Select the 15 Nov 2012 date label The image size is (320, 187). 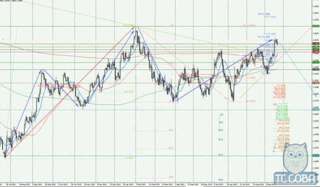click(87, 184)
